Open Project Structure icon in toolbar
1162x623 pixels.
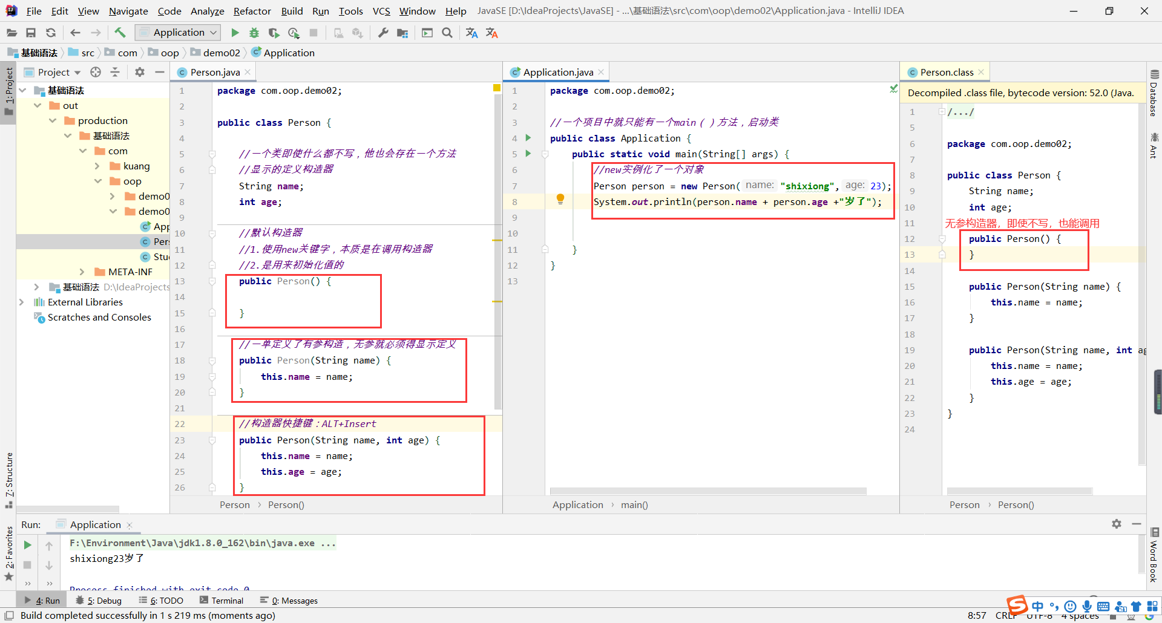[402, 33]
